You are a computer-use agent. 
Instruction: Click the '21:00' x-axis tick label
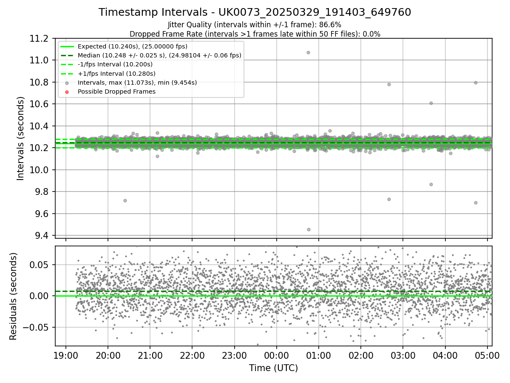tap(150, 355)
